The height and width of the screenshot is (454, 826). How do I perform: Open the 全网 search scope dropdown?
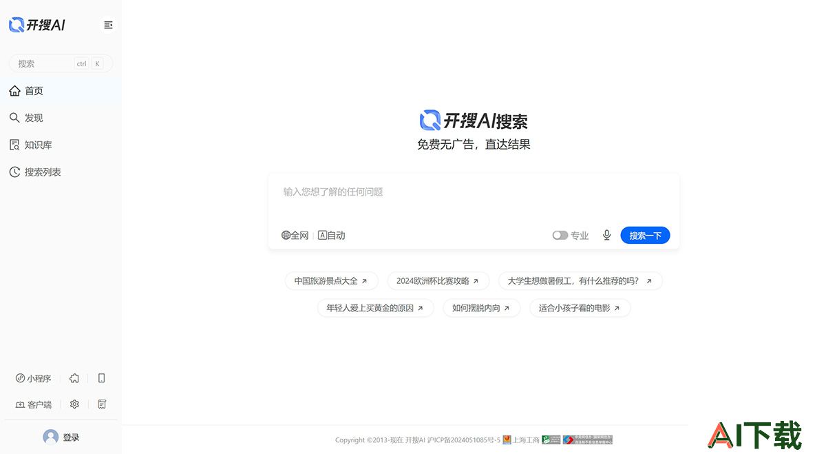pyautogui.click(x=295, y=236)
